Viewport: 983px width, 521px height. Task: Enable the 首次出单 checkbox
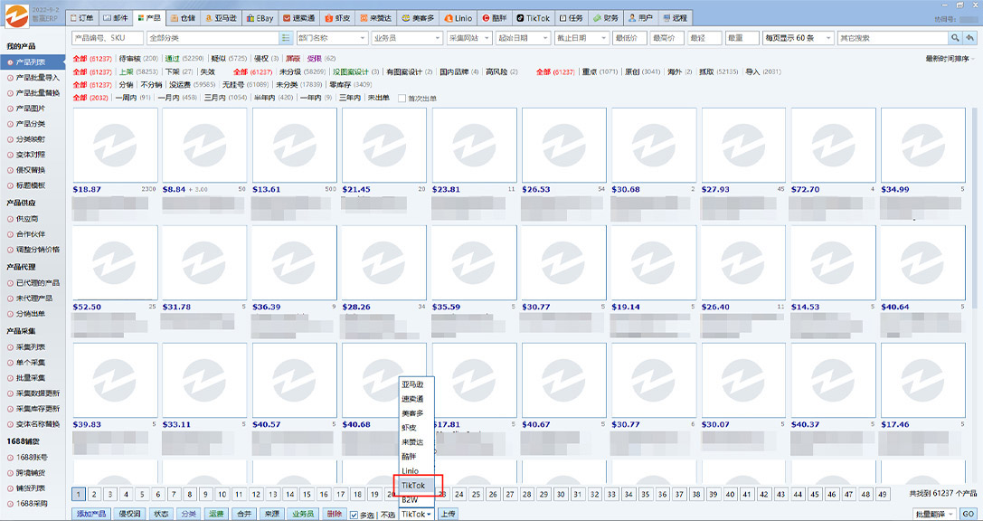[x=402, y=99]
